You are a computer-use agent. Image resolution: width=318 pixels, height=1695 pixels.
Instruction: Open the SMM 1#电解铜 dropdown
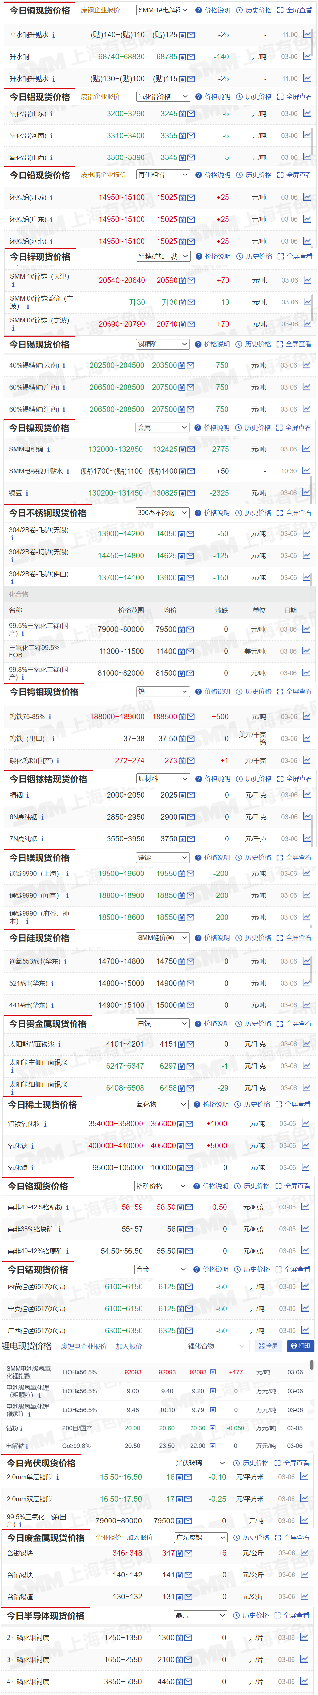pyautogui.click(x=164, y=10)
